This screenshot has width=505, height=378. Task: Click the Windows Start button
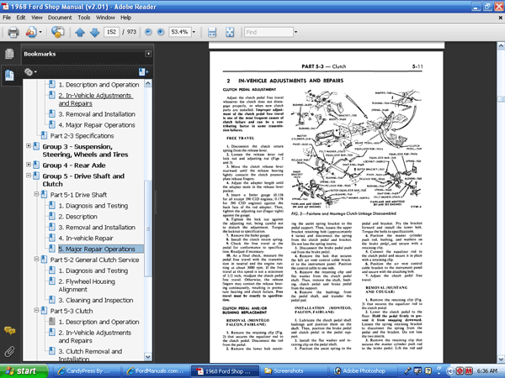click(24, 371)
